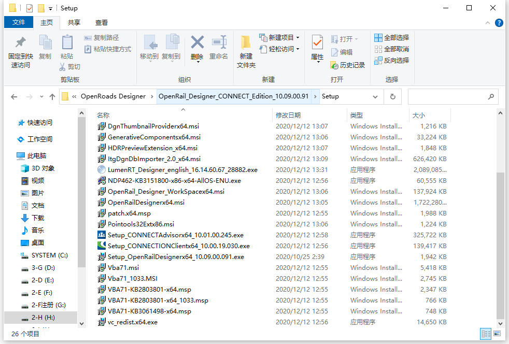Image resolution: width=509 pixels, height=344 pixels.
Task: Click Select none (全部取消)
Action: [391, 49]
